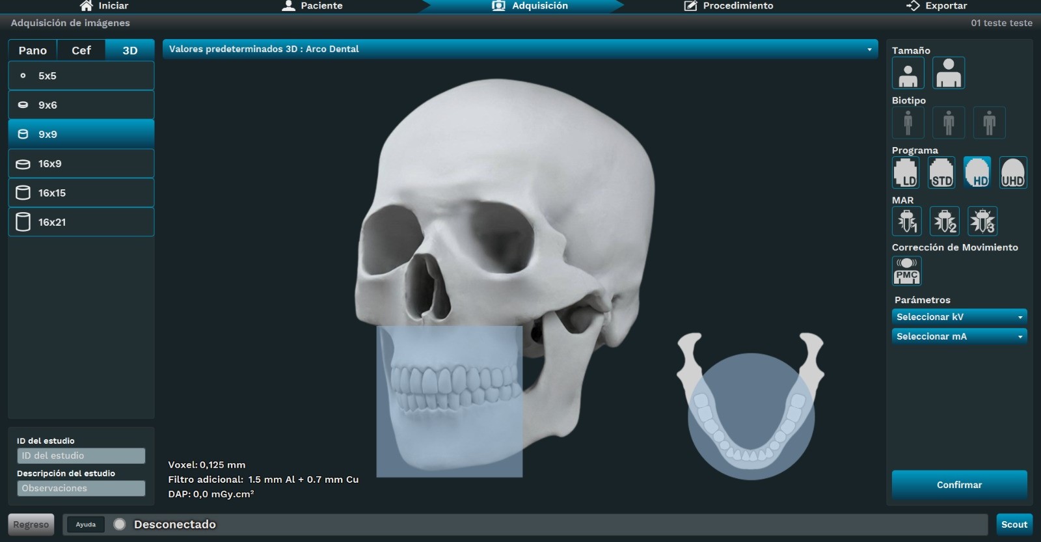The image size is (1041, 542).
Task: Select the large patient size icon
Action: point(948,73)
